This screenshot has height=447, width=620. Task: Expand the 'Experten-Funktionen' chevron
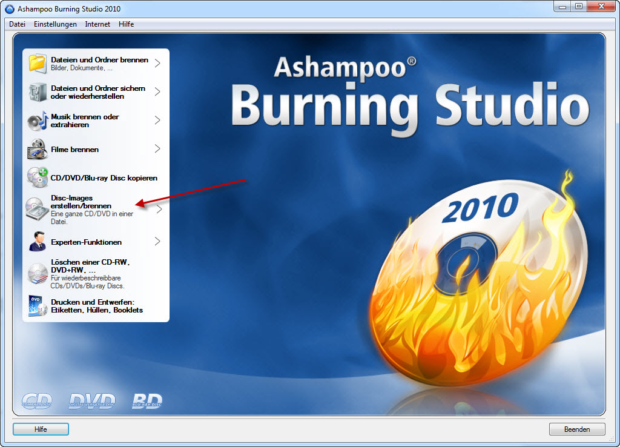tap(157, 241)
